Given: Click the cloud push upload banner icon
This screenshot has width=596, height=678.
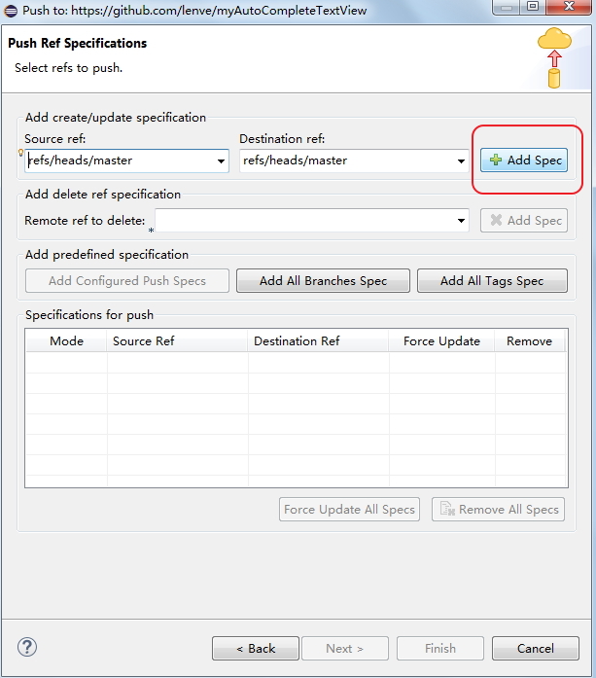Looking at the screenshot, I should 554,58.
